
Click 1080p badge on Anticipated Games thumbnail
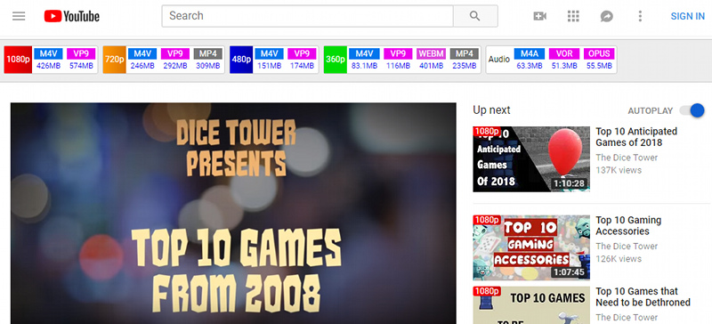[x=487, y=132]
